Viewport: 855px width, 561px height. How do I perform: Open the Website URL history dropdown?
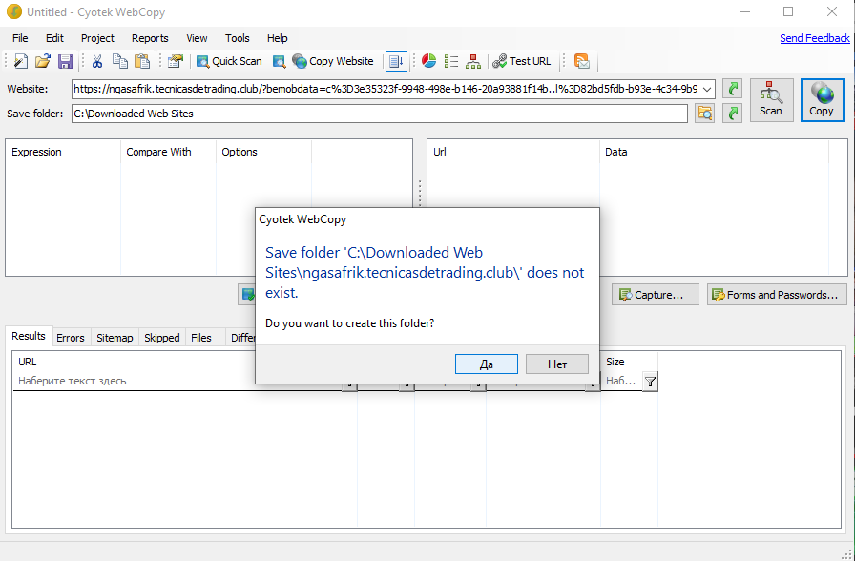(x=707, y=89)
